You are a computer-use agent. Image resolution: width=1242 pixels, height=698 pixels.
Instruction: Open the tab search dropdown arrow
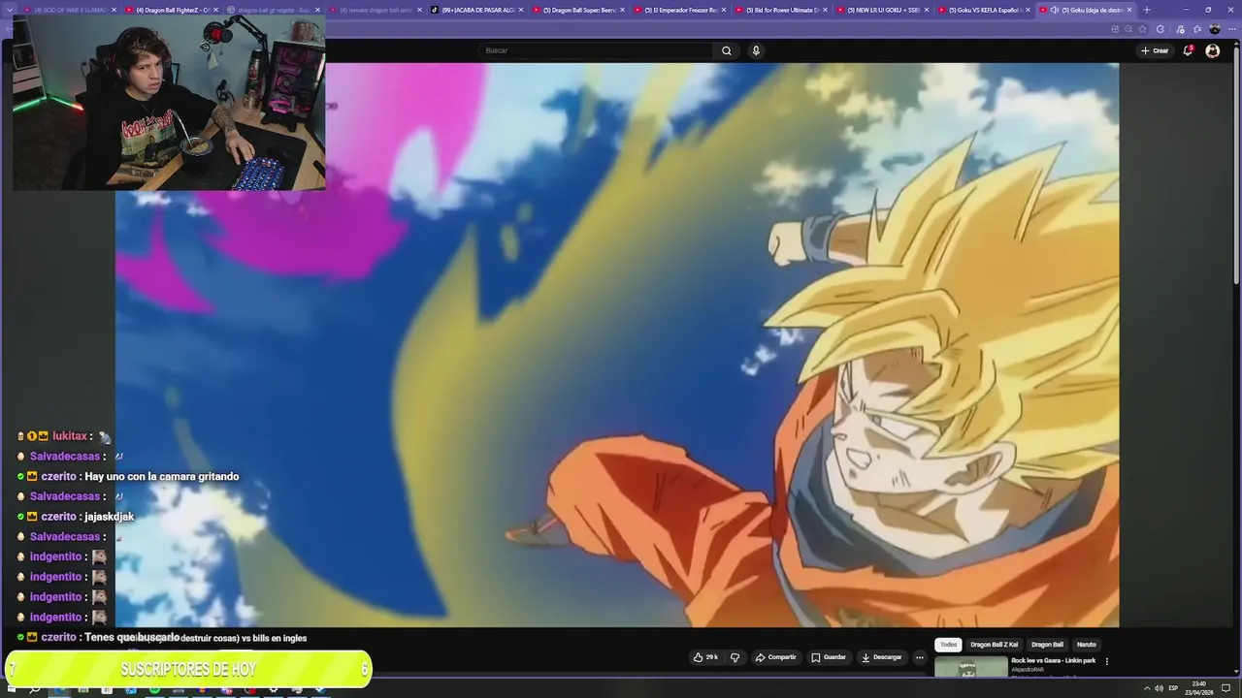coord(10,10)
